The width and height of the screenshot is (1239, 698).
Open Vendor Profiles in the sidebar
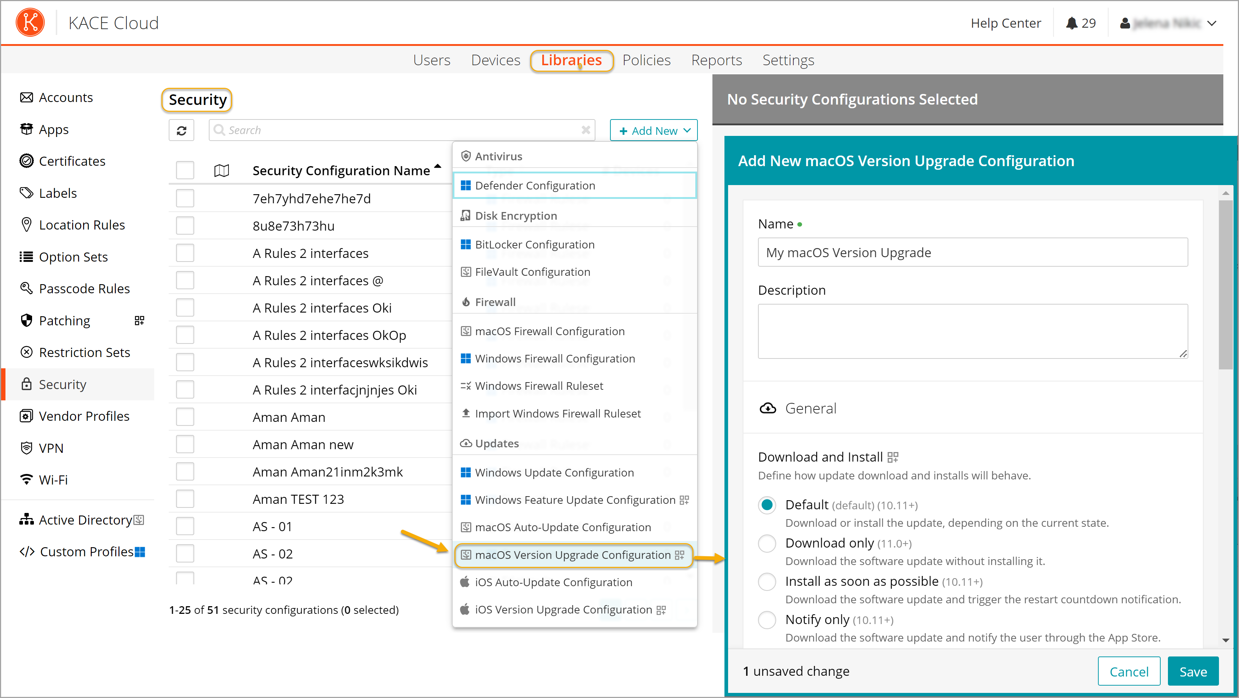[84, 416]
